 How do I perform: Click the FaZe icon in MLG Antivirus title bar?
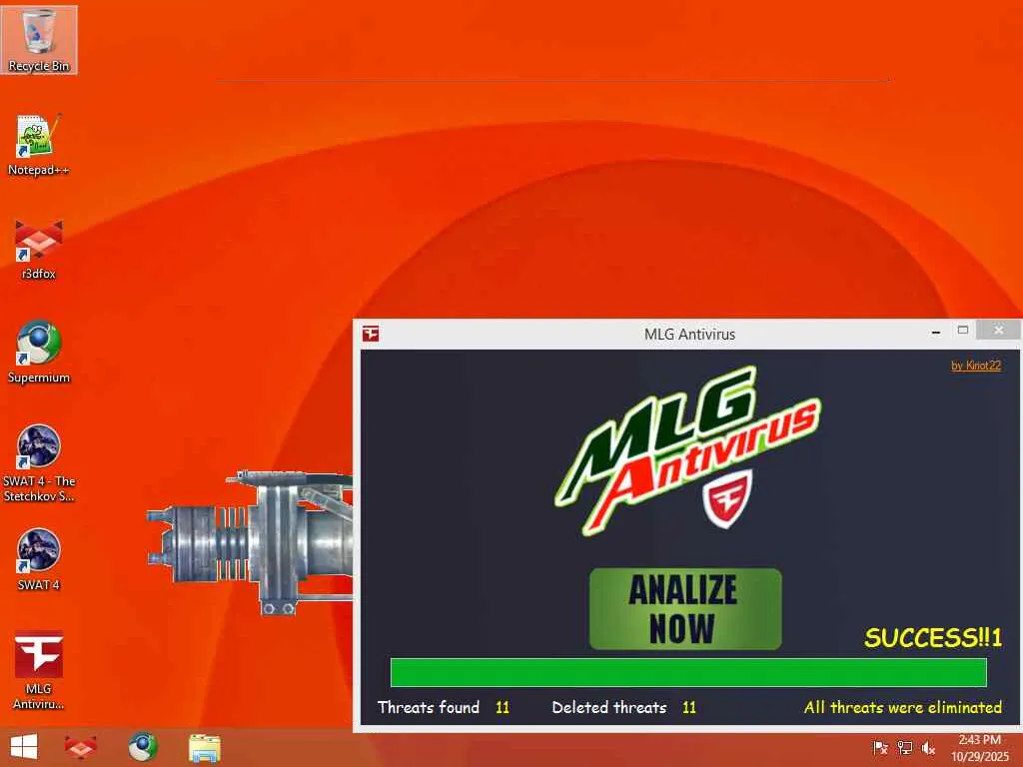tap(371, 334)
